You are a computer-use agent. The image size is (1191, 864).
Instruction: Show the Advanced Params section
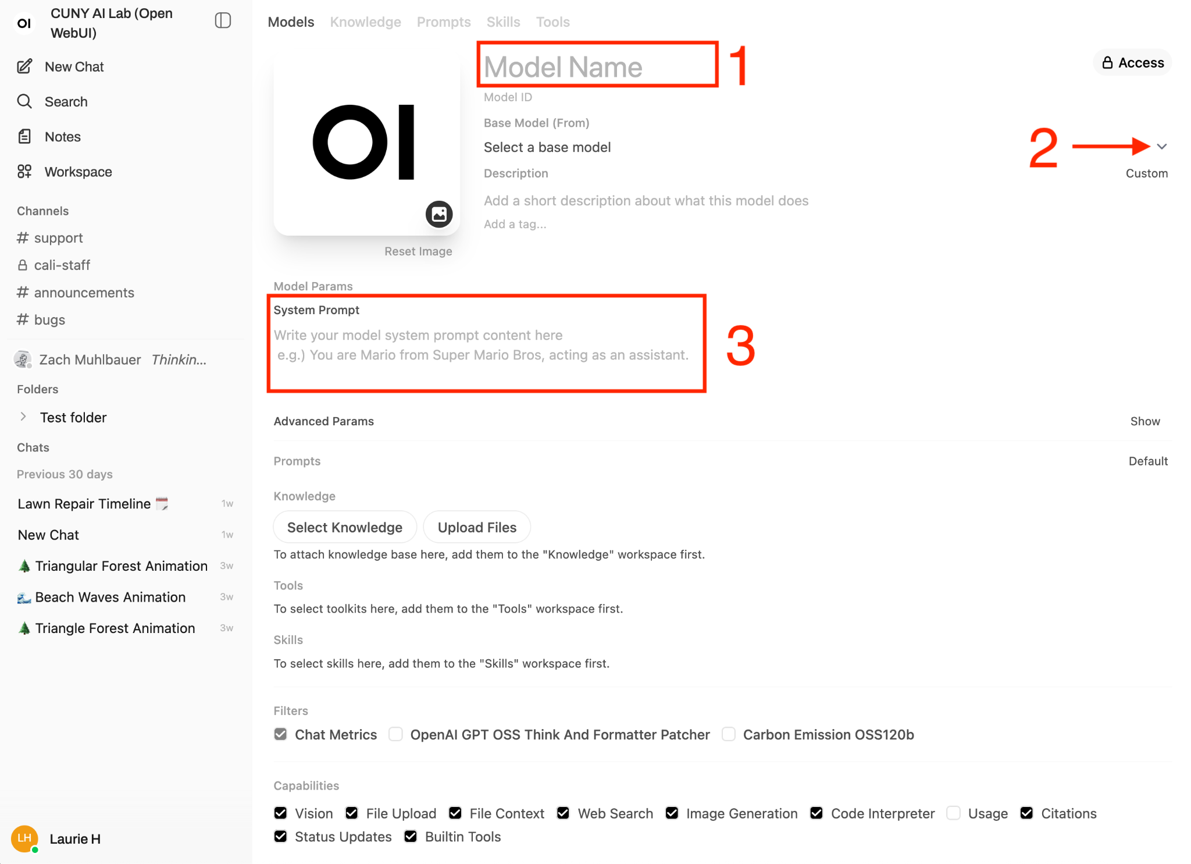pyautogui.click(x=1144, y=421)
